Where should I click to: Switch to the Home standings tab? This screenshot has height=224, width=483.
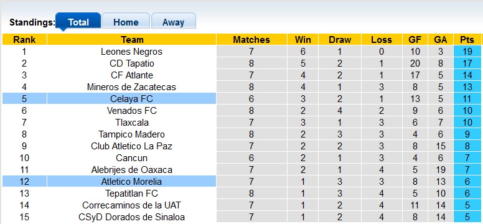pos(126,21)
